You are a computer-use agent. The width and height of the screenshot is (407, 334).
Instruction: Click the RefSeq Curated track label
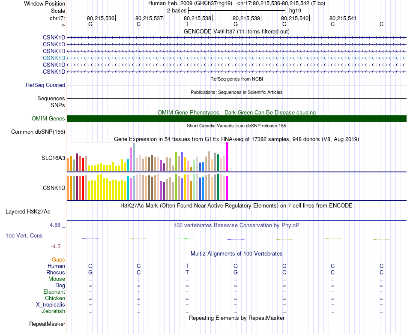(x=45, y=85)
